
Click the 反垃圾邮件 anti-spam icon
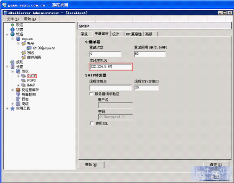coord(18,90)
